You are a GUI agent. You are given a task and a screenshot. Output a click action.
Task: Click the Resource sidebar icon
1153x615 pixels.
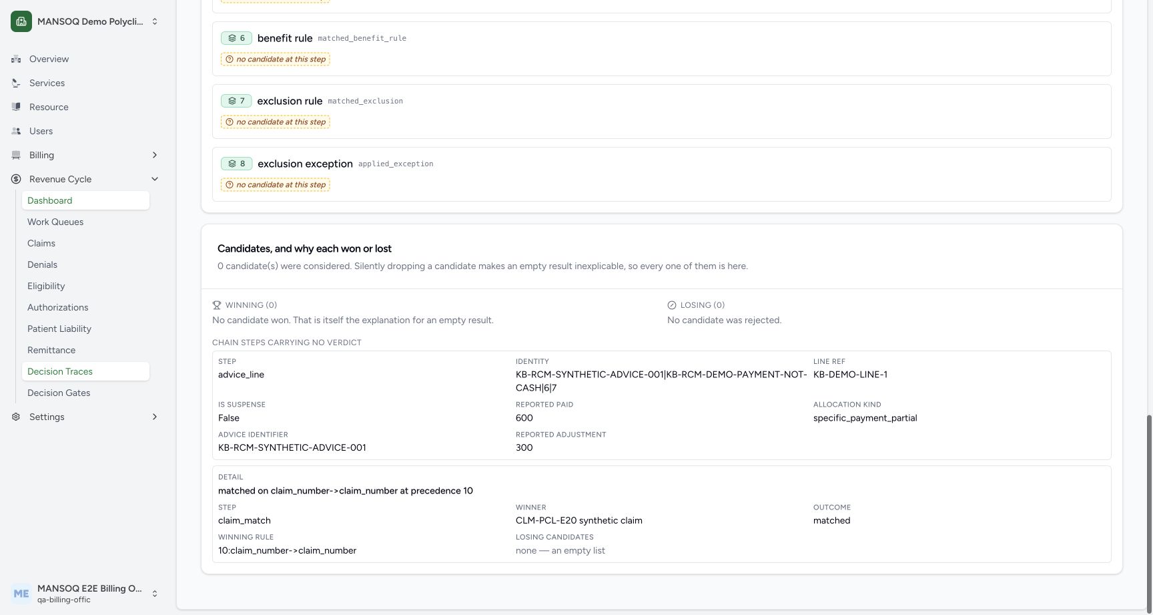(16, 107)
